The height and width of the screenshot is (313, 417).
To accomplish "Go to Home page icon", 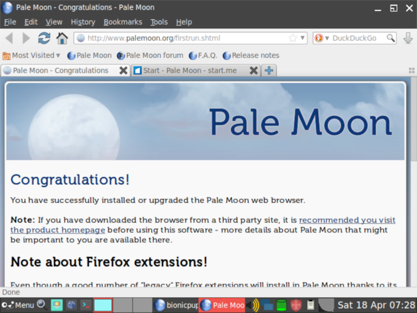I will pyautogui.click(x=62, y=38).
